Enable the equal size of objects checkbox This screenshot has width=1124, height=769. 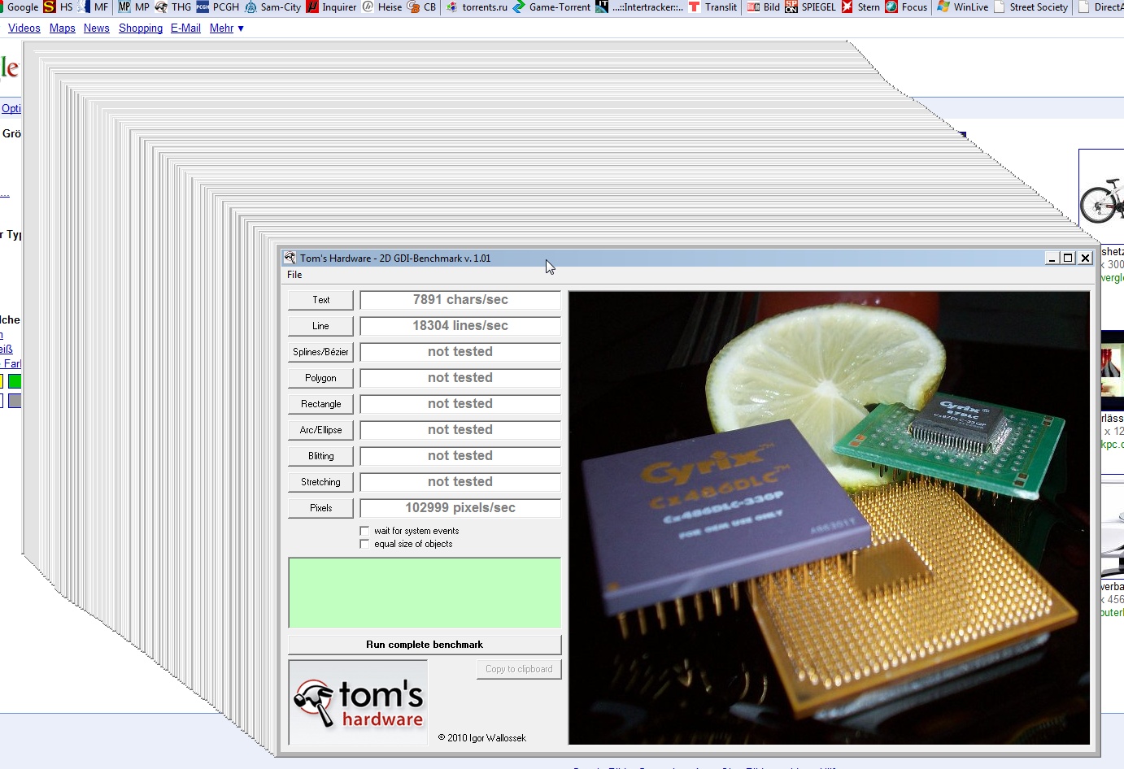click(364, 544)
